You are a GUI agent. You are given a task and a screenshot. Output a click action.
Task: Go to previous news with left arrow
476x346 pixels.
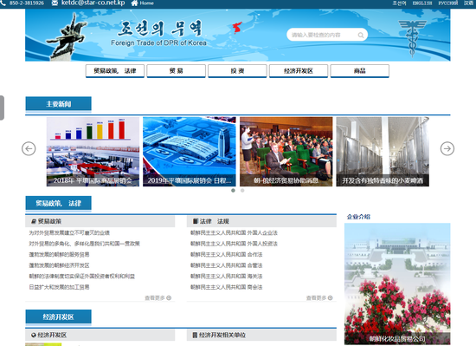point(29,148)
